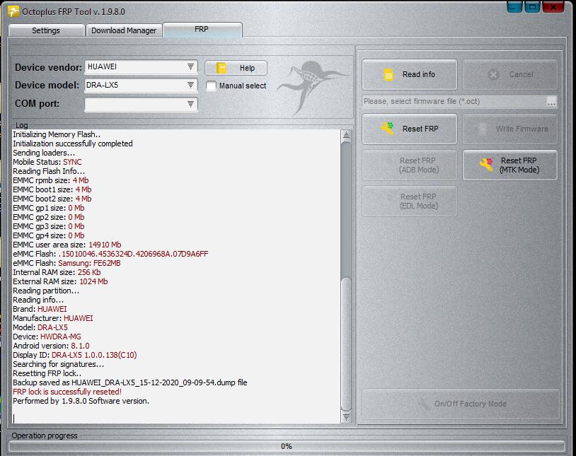The image size is (576, 456).
Task: Click log line 'Reading Flash Info...'
Action: 49,171
